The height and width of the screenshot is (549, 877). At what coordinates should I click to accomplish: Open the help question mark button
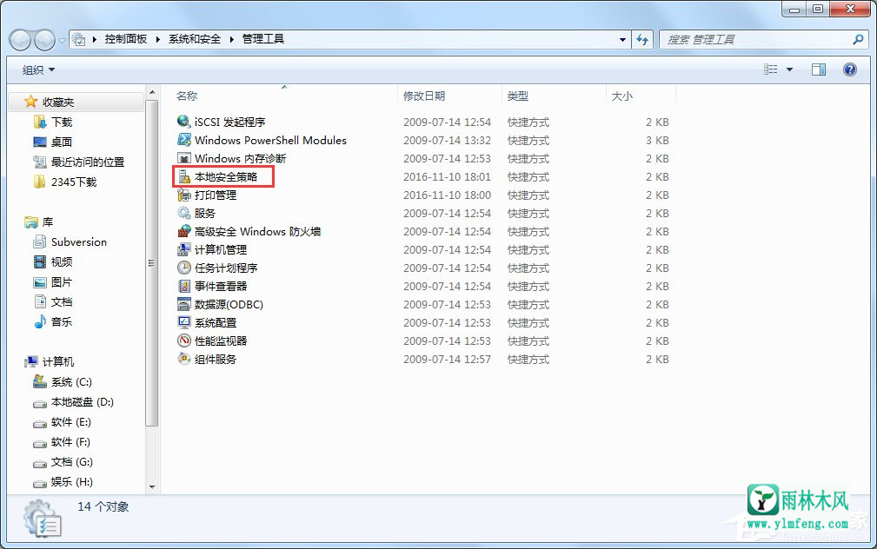pos(849,69)
